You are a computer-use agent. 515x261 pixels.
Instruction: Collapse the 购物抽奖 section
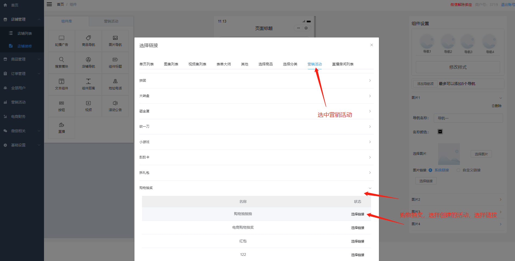pyautogui.click(x=370, y=188)
